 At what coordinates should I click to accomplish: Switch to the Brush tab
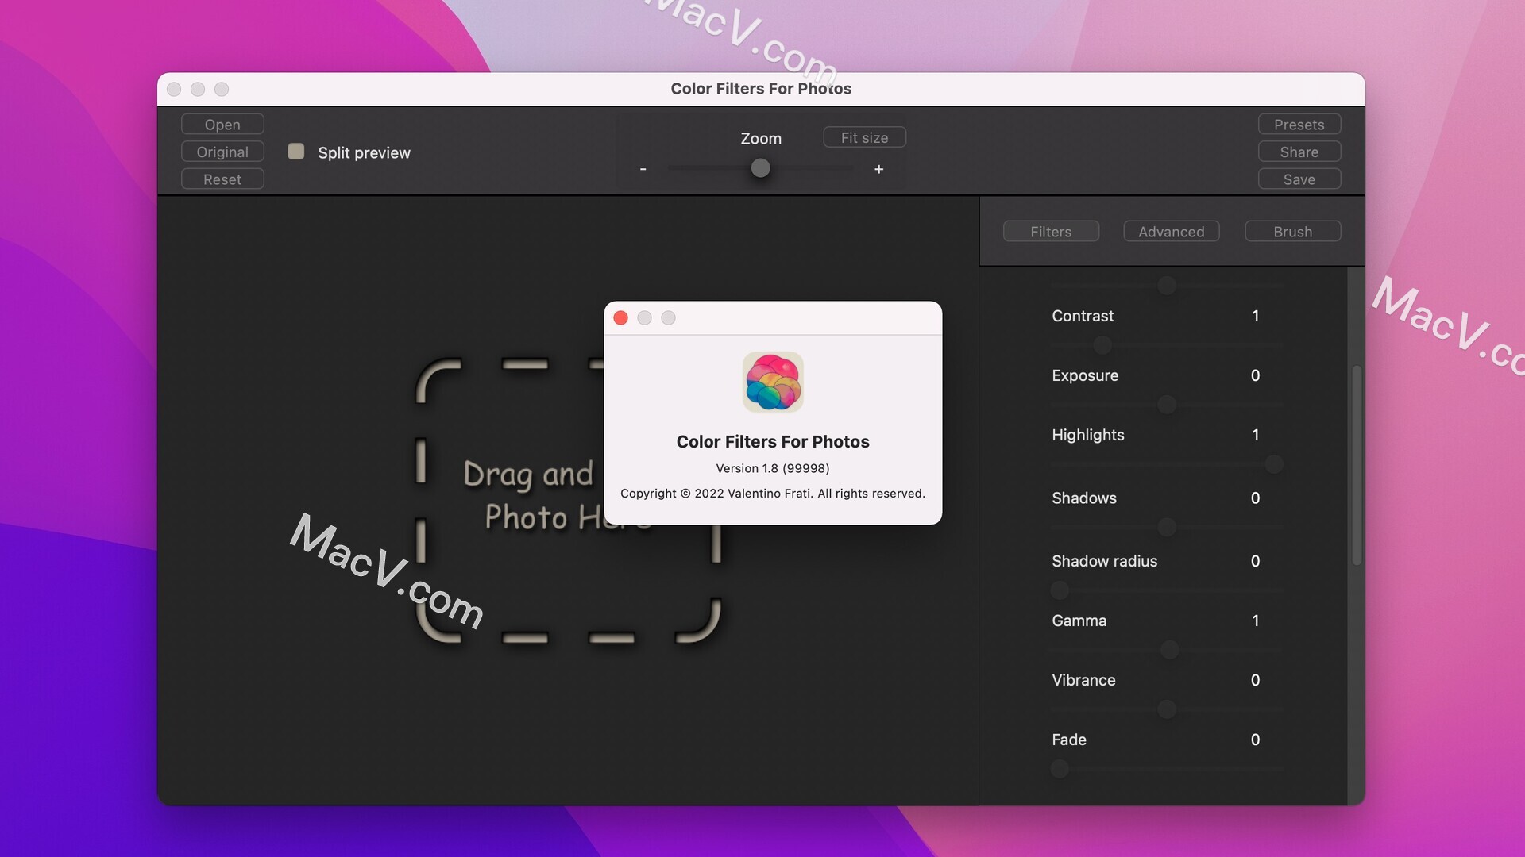click(1293, 232)
